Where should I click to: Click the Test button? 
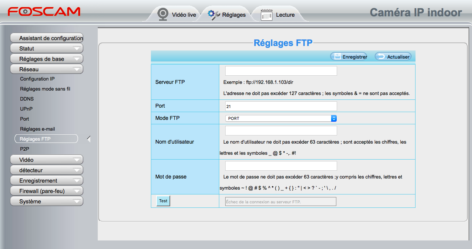(163, 201)
